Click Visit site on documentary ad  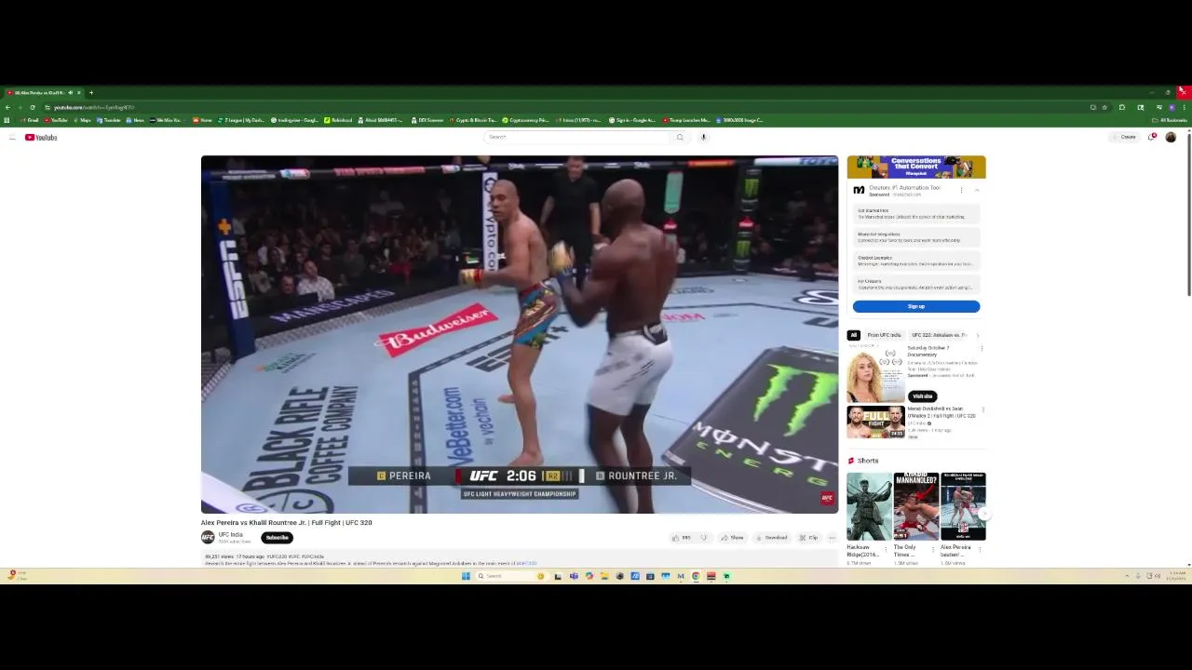point(922,396)
